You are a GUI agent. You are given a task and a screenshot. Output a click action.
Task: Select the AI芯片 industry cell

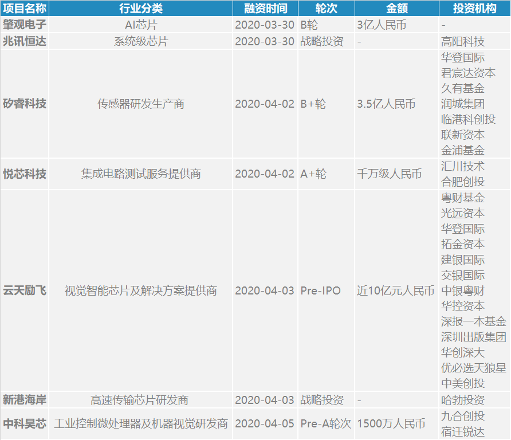(141, 25)
